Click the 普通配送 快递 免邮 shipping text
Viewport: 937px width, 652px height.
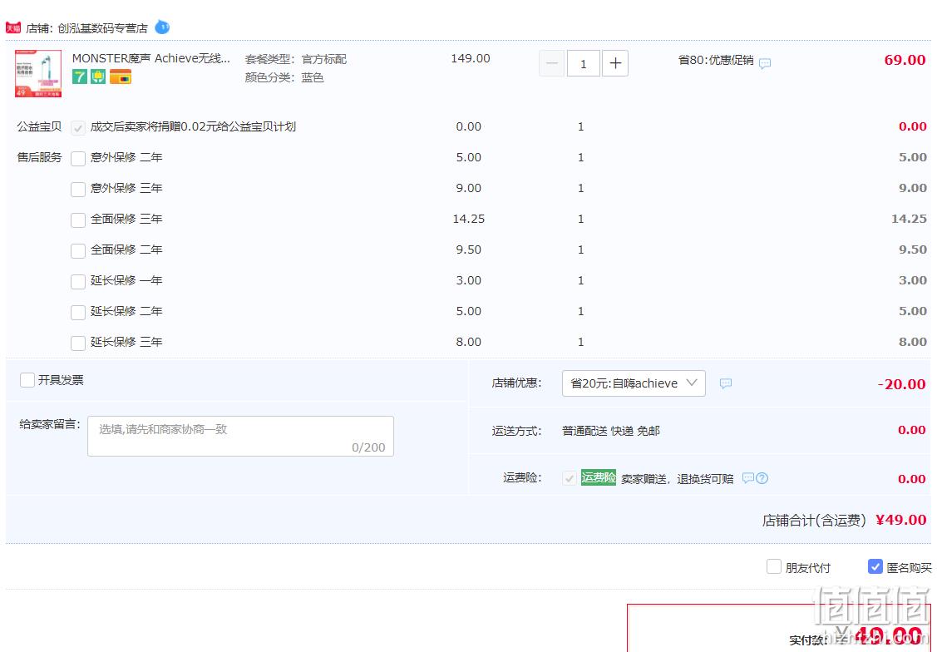point(611,431)
